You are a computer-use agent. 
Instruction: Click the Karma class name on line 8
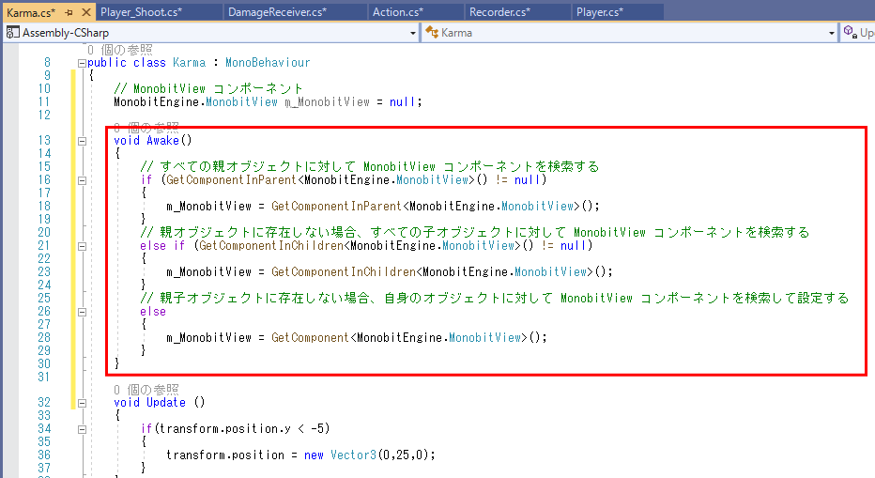click(x=189, y=63)
